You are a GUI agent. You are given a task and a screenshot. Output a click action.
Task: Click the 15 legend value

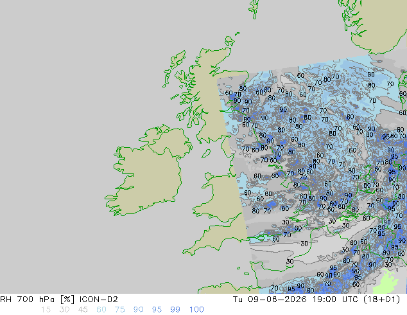46,310
